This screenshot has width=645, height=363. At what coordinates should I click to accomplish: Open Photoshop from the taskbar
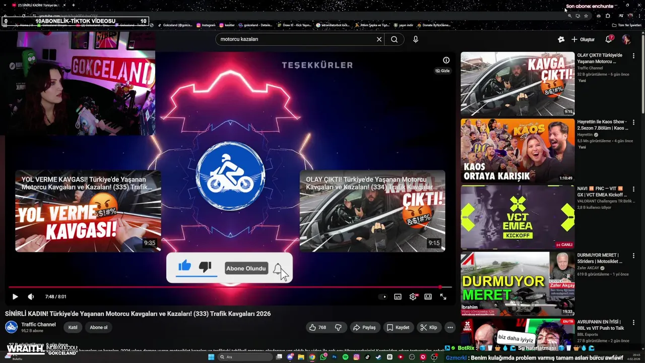pos(334,357)
